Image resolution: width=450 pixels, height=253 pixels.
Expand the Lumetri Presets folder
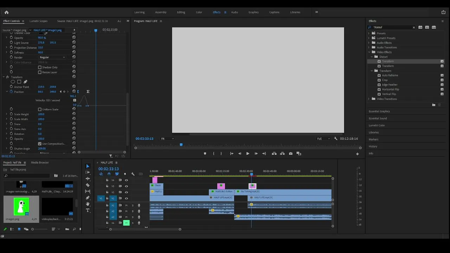point(369,38)
